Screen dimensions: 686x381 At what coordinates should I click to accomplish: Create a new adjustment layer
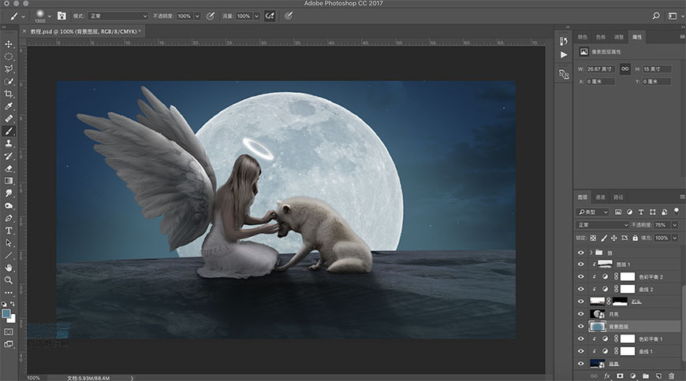(632, 375)
